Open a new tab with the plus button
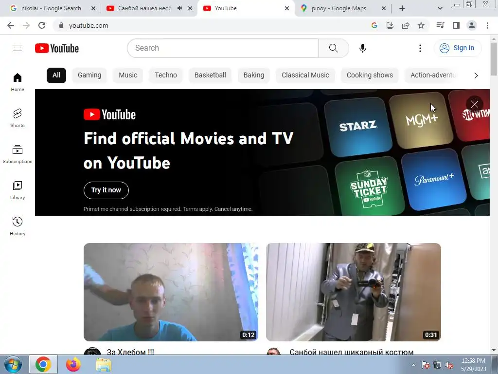This screenshot has width=498, height=374. (x=402, y=8)
